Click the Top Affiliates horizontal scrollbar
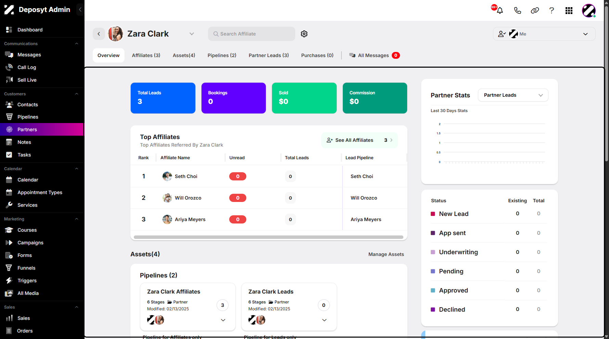The height and width of the screenshot is (339, 609). (x=269, y=237)
